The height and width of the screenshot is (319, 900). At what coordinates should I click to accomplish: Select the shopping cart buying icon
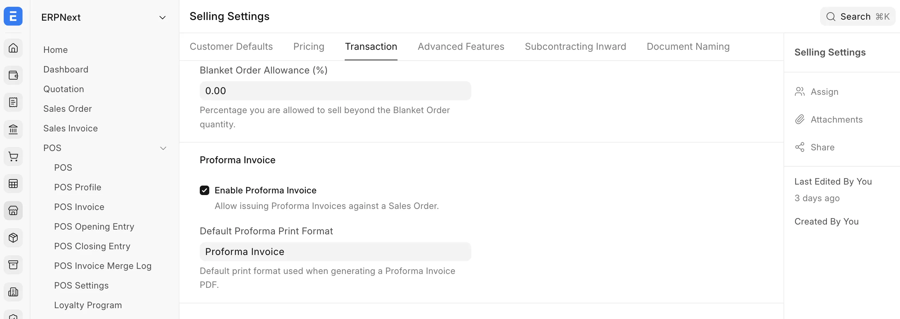tap(13, 156)
